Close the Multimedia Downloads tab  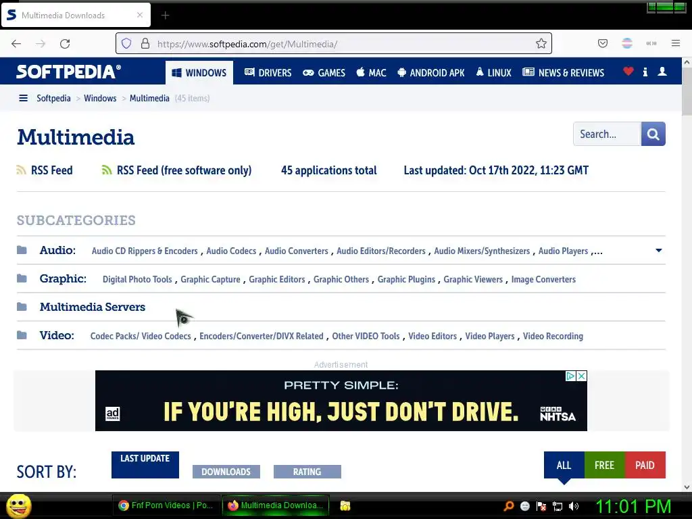point(140,15)
